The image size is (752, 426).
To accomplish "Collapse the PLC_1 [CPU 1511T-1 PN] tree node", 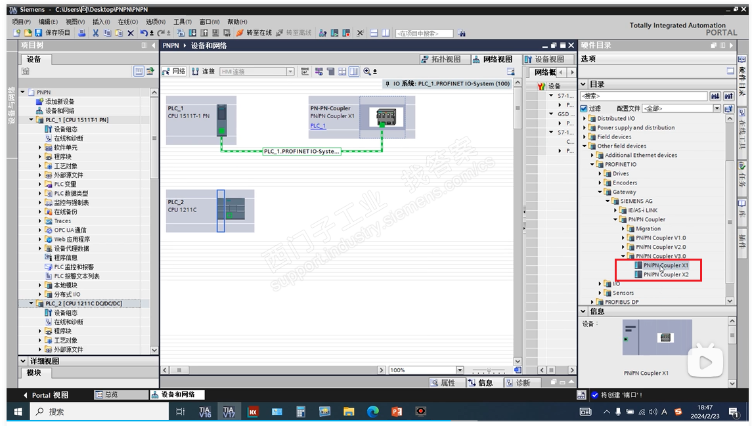I will pyautogui.click(x=32, y=120).
